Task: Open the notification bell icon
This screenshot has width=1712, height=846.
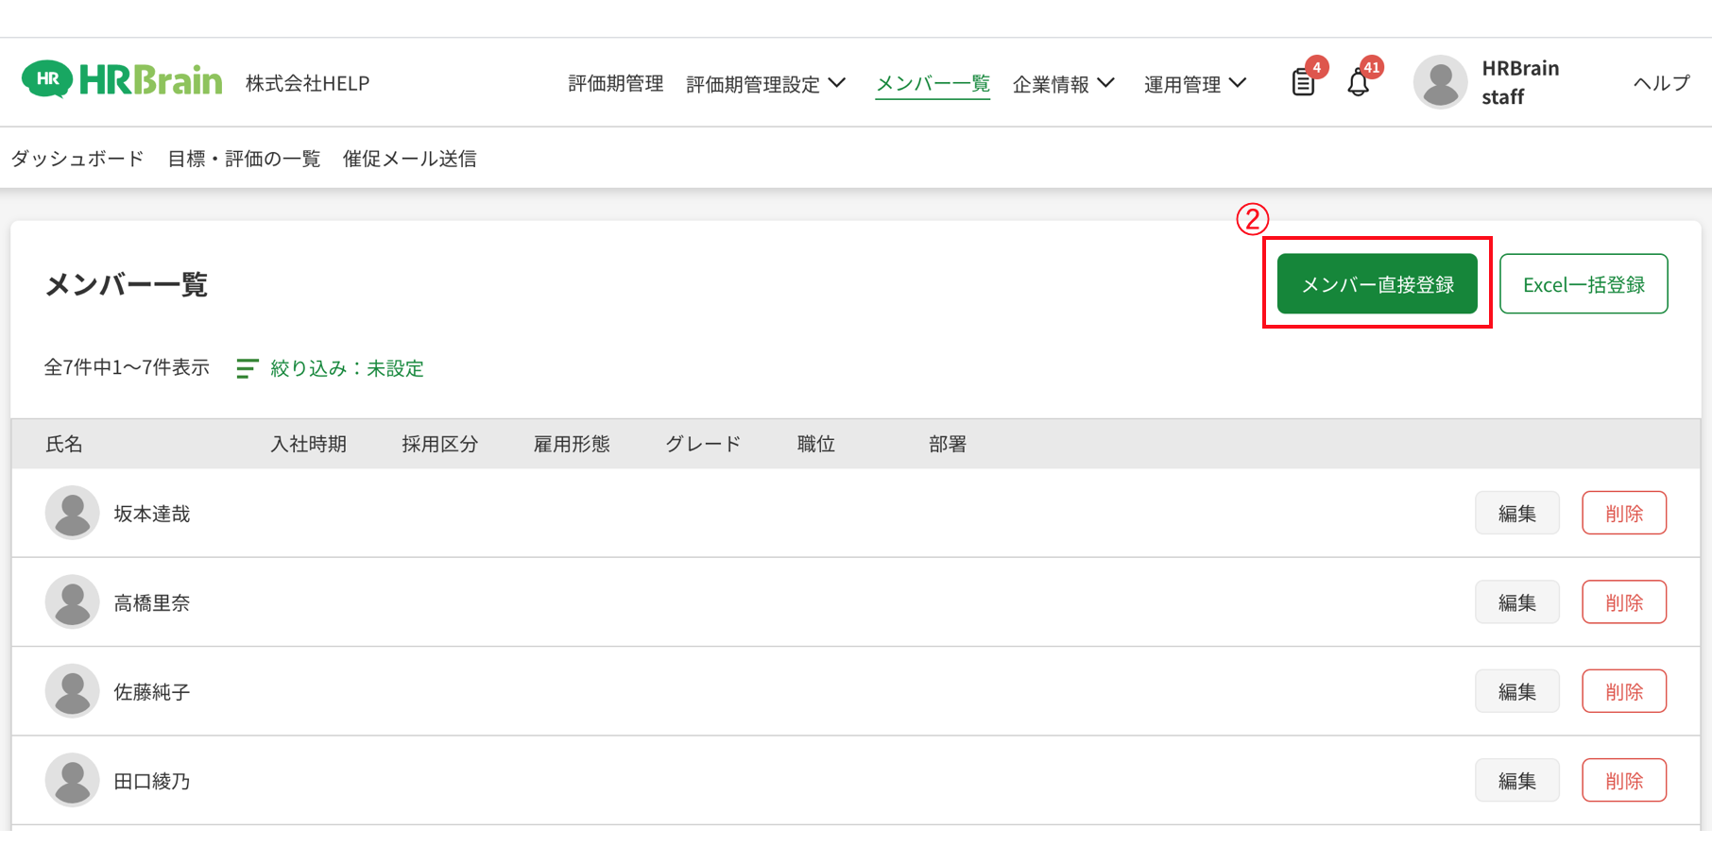Action: click(x=1358, y=83)
